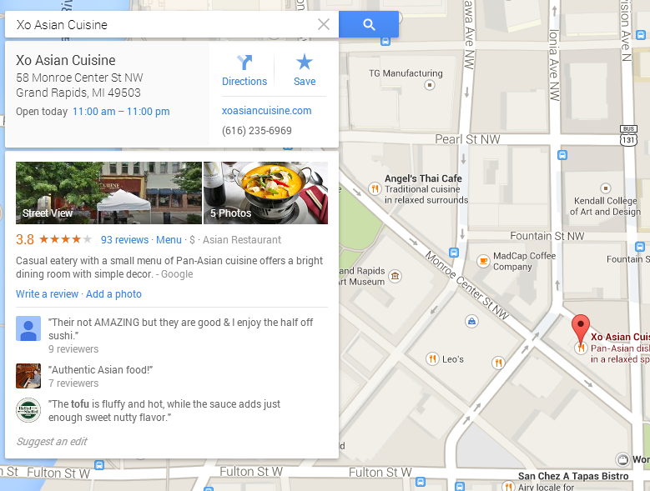Click the Directions arrow icon
This screenshot has width=650, height=491.
(x=244, y=63)
